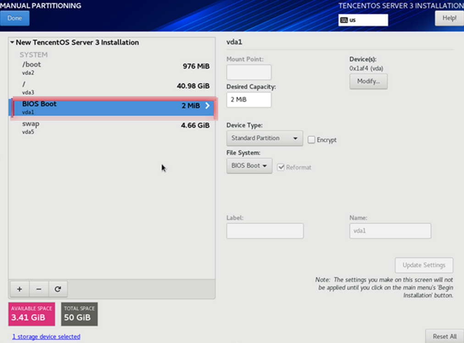464x343 pixels.
Task: Click the Label text field
Action: [x=265, y=231]
